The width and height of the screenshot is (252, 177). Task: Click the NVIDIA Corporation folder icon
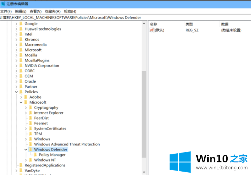[21, 66]
